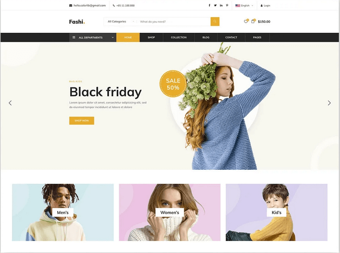Open the All Categories dropdown
The height and width of the screenshot is (253, 340).
[121, 21]
